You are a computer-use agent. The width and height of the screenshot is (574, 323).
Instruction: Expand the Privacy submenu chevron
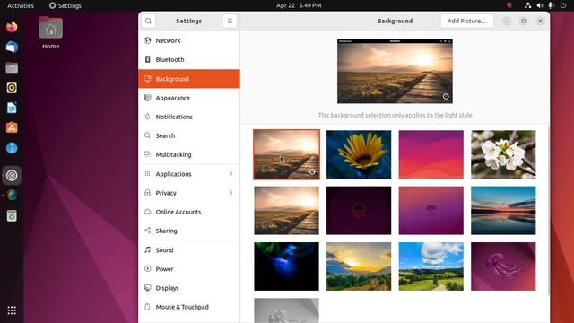click(230, 193)
